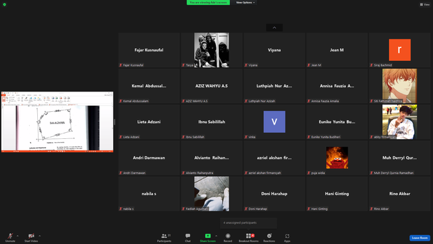
Task: Click abby firmansyah's photo tile
Action: pos(400,122)
